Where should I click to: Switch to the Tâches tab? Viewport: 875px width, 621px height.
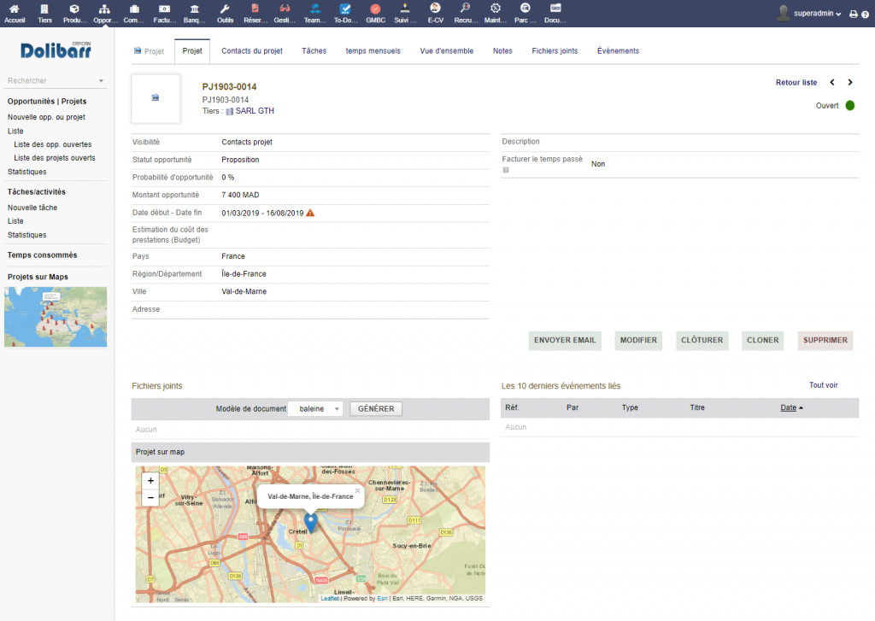314,51
